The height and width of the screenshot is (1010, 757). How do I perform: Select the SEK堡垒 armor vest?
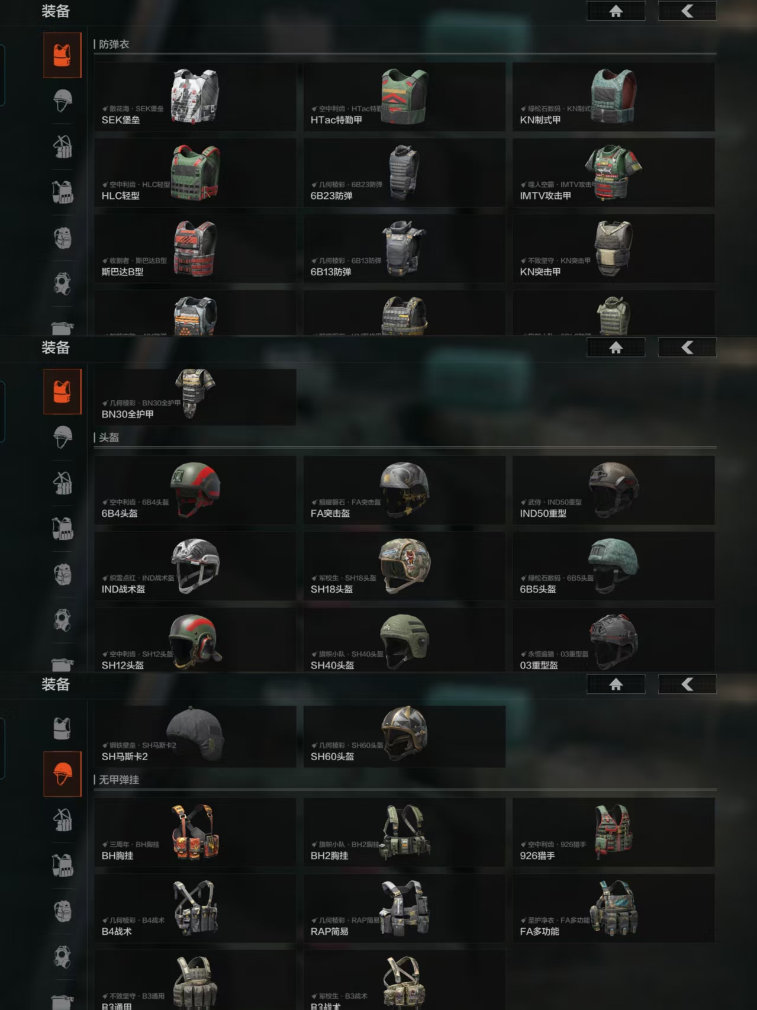[195, 97]
